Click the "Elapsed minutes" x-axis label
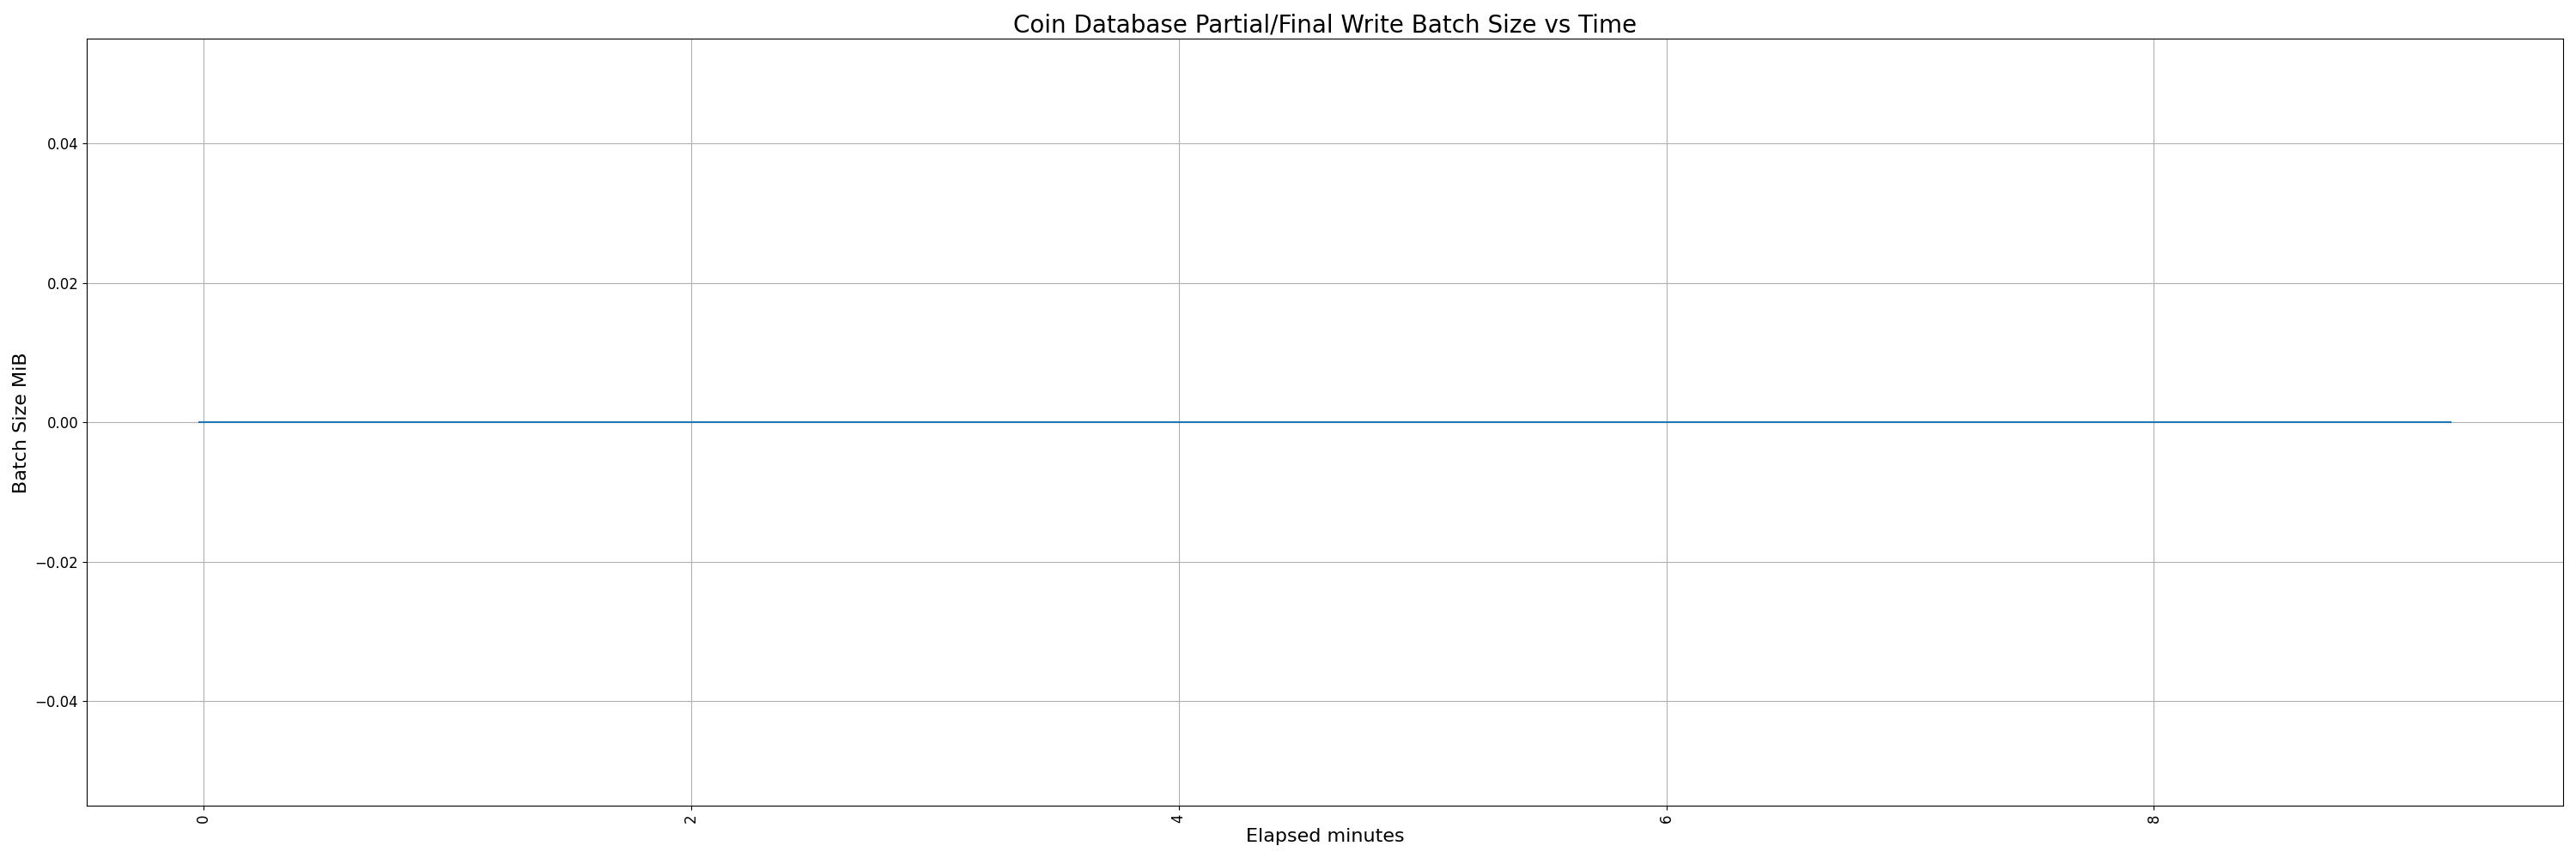 [1324, 836]
